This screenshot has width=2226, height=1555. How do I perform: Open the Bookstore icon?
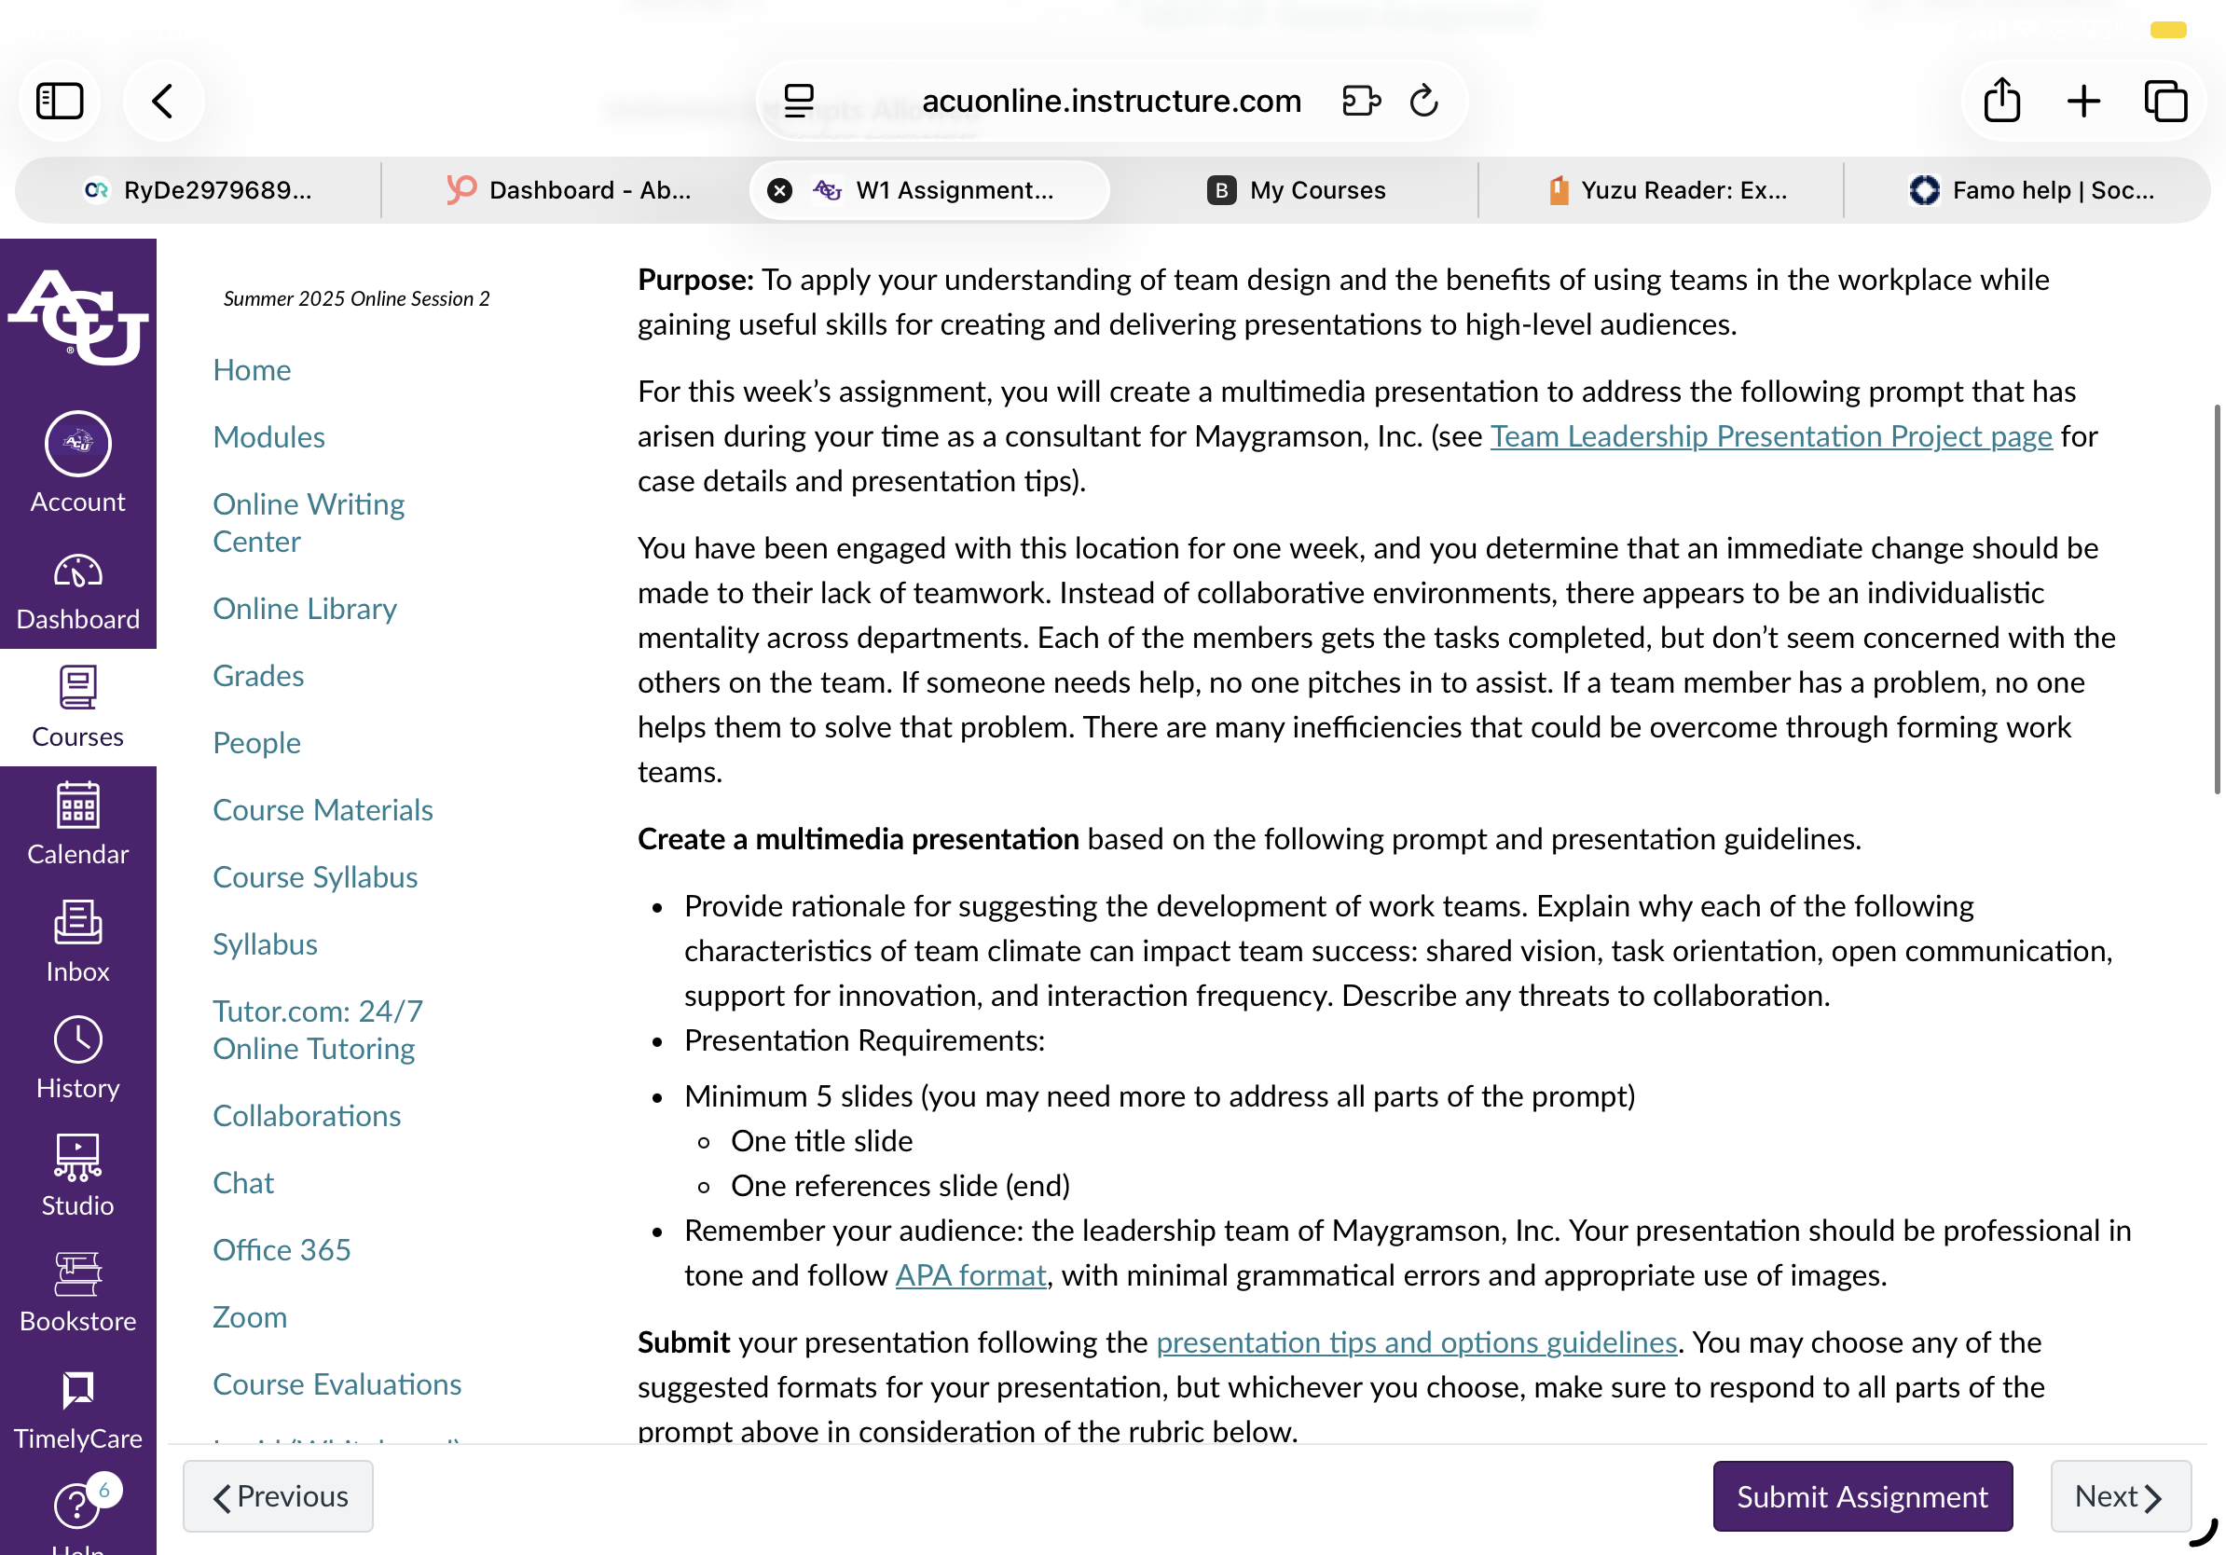coord(77,1273)
